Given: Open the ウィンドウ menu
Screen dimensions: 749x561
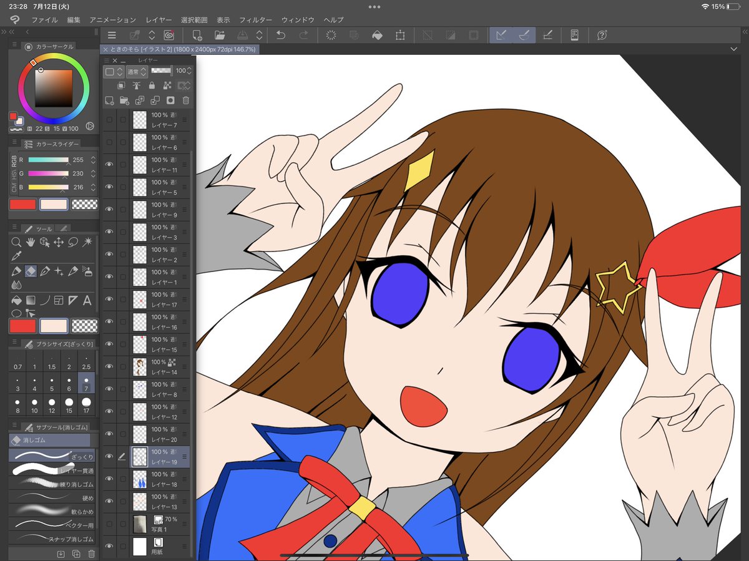Looking at the screenshot, I should [x=298, y=20].
